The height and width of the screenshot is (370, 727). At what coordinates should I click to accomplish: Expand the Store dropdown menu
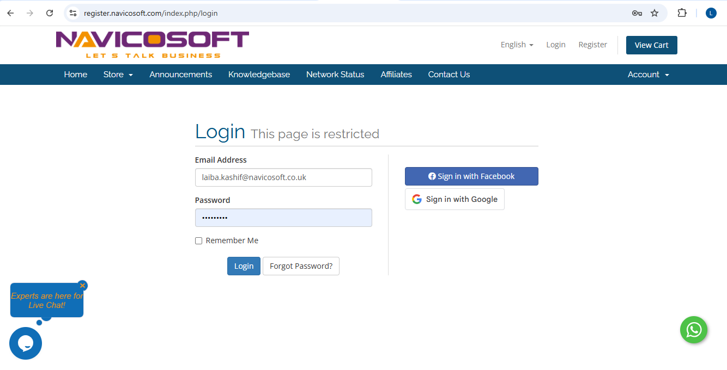pyautogui.click(x=118, y=75)
